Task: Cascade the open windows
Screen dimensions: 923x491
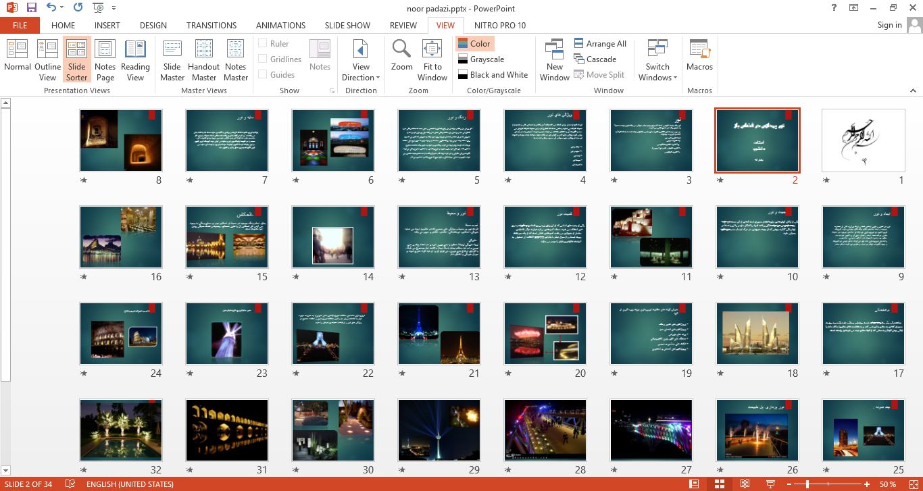Action: click(595, 59)
